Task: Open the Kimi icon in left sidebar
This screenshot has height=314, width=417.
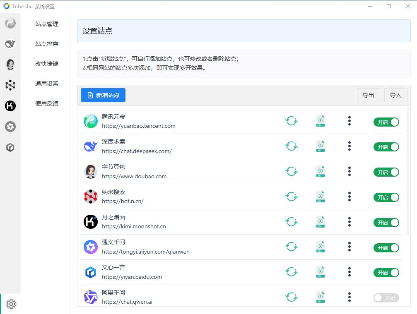Action: click(10, 106)
